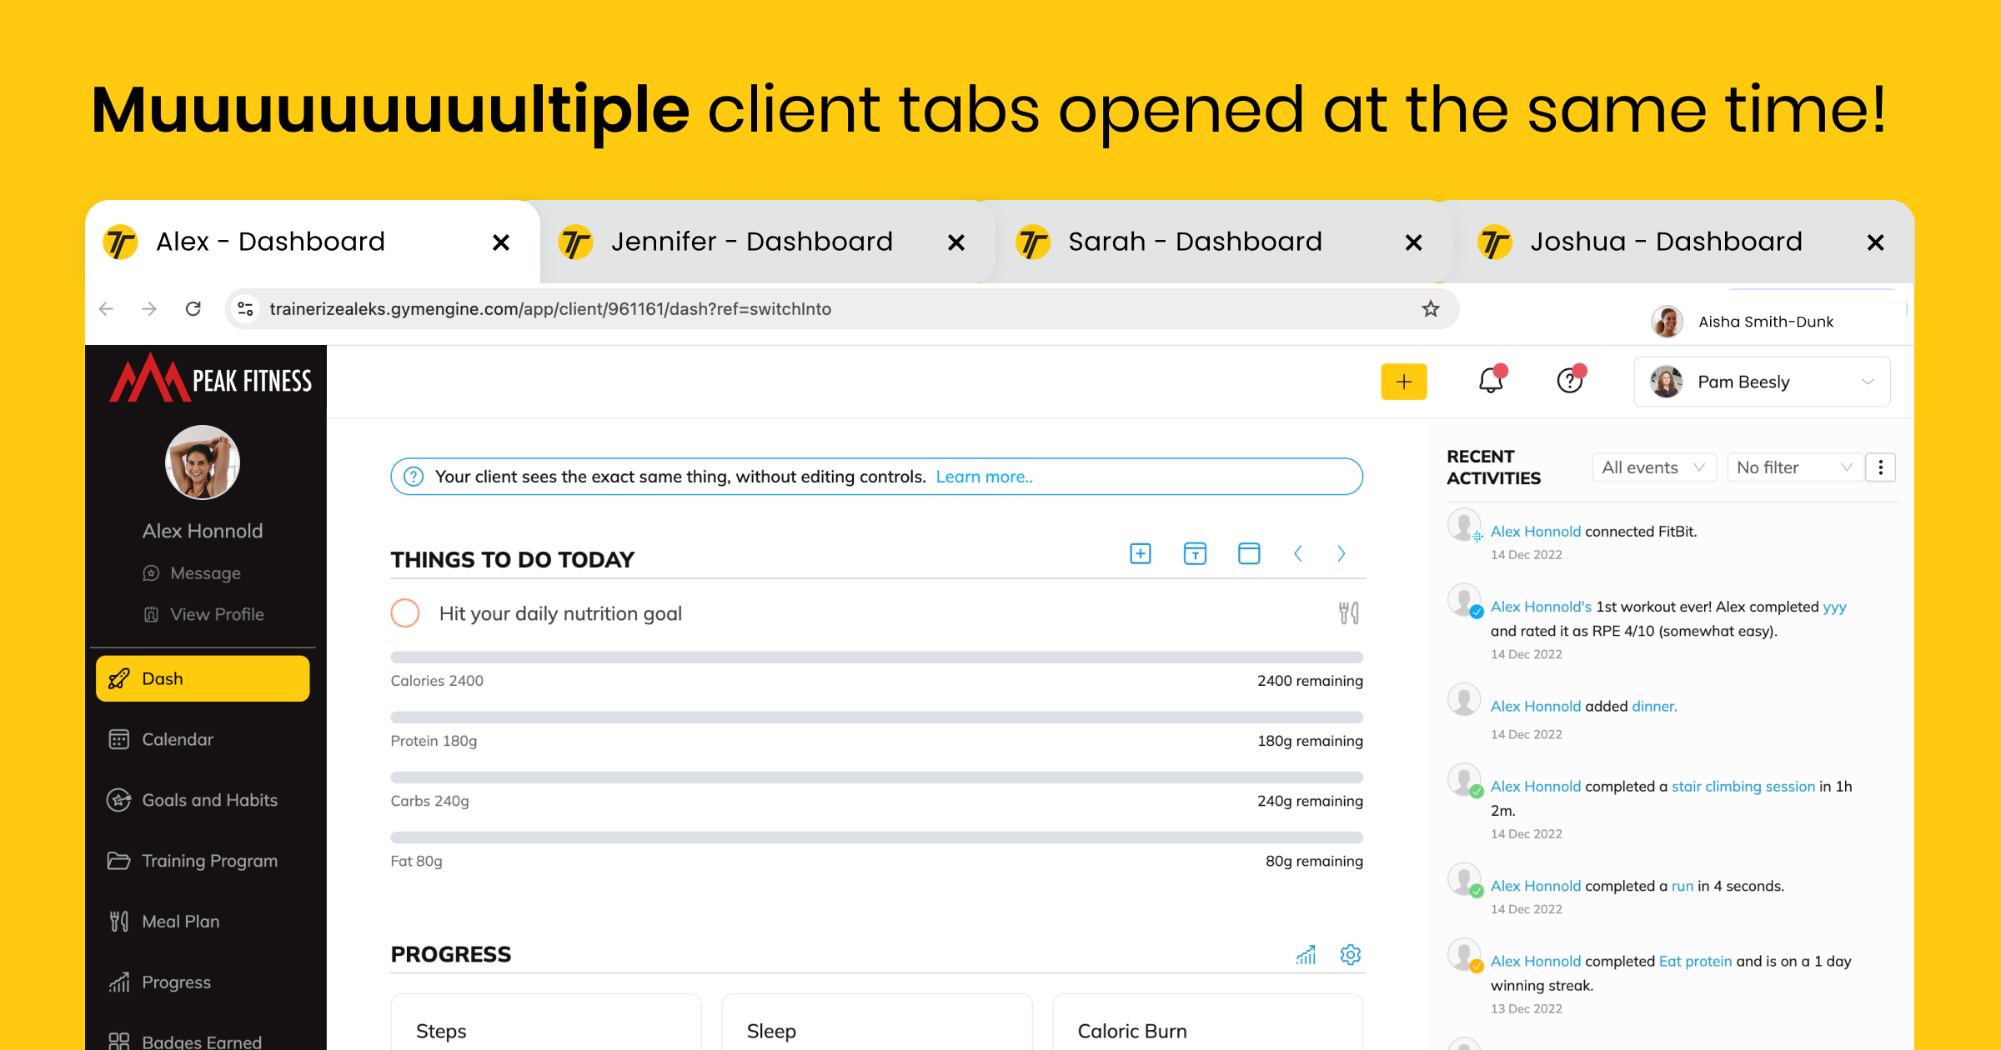Click the browser address bar URL
The height and width of the screenshot is (1050, 2001).
[x=550, y=309]
